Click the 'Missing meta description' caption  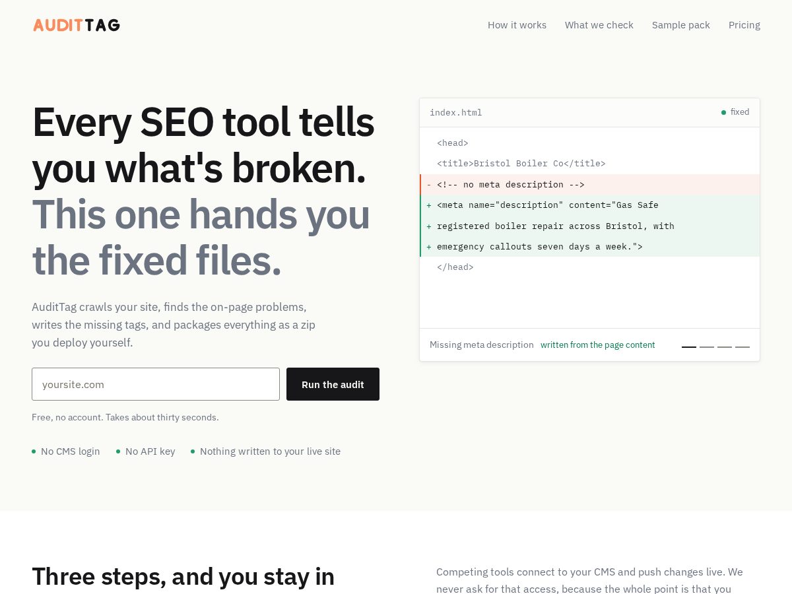point(482,345)
